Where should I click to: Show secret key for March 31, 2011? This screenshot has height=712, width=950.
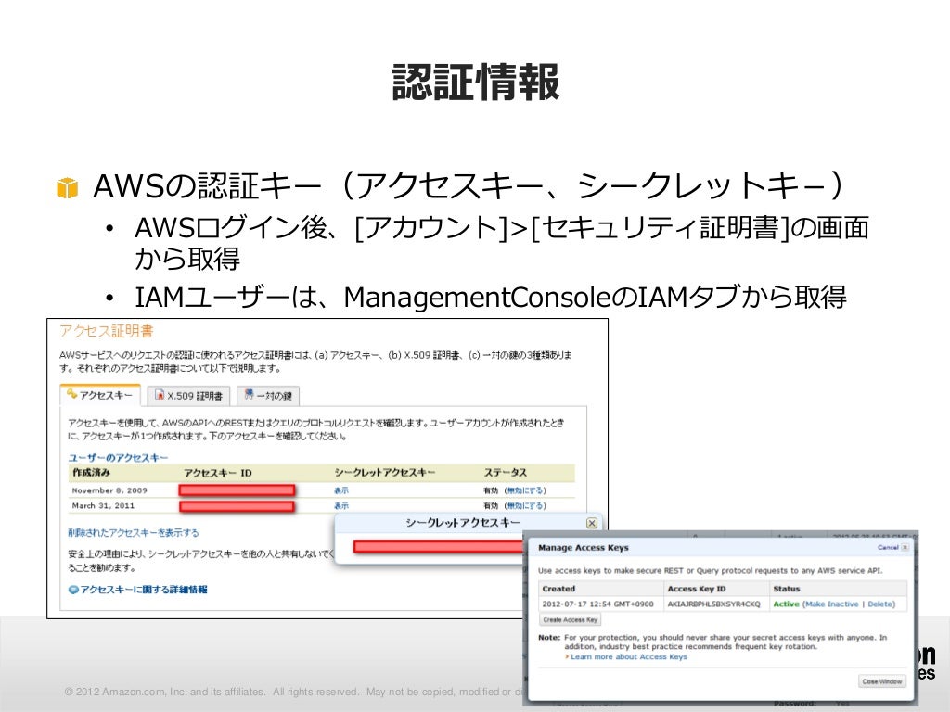[341, 505]
